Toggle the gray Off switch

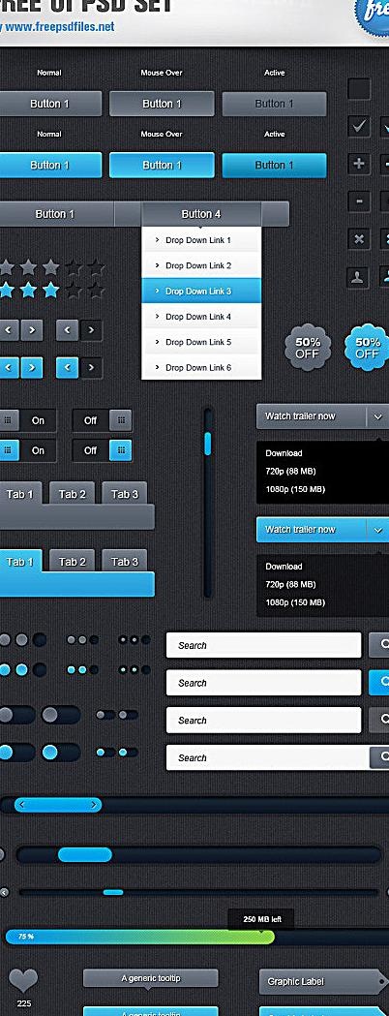tap(103, 420)
